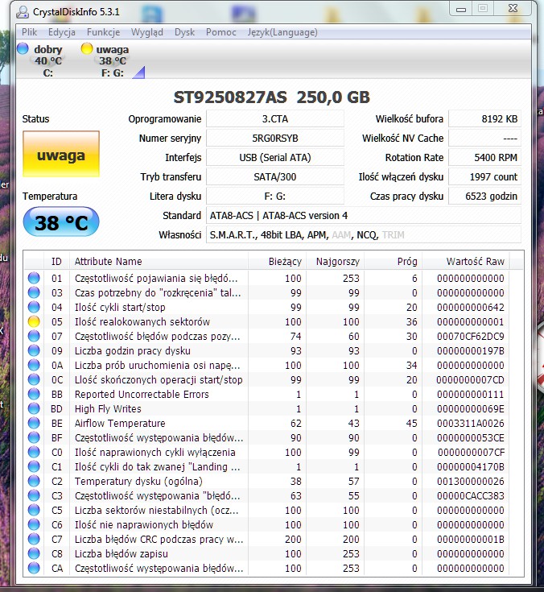Viewport: 544px width, 592px height.
Task: Select the 'Temperatury dysku (ogólna)' row name
Action: [x=138, y=481]
